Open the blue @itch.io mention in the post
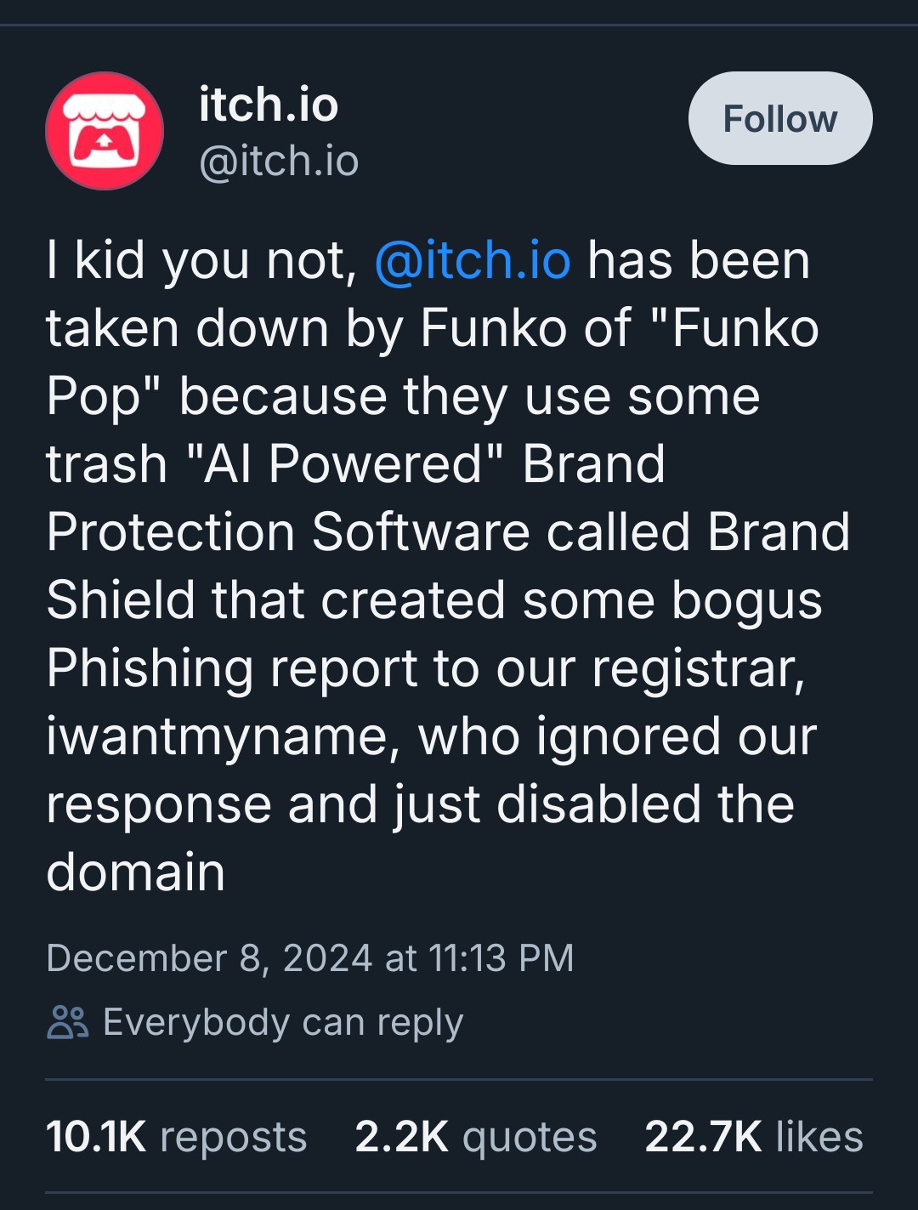Viewport: 918px width, 1210px height. point(473,260)
